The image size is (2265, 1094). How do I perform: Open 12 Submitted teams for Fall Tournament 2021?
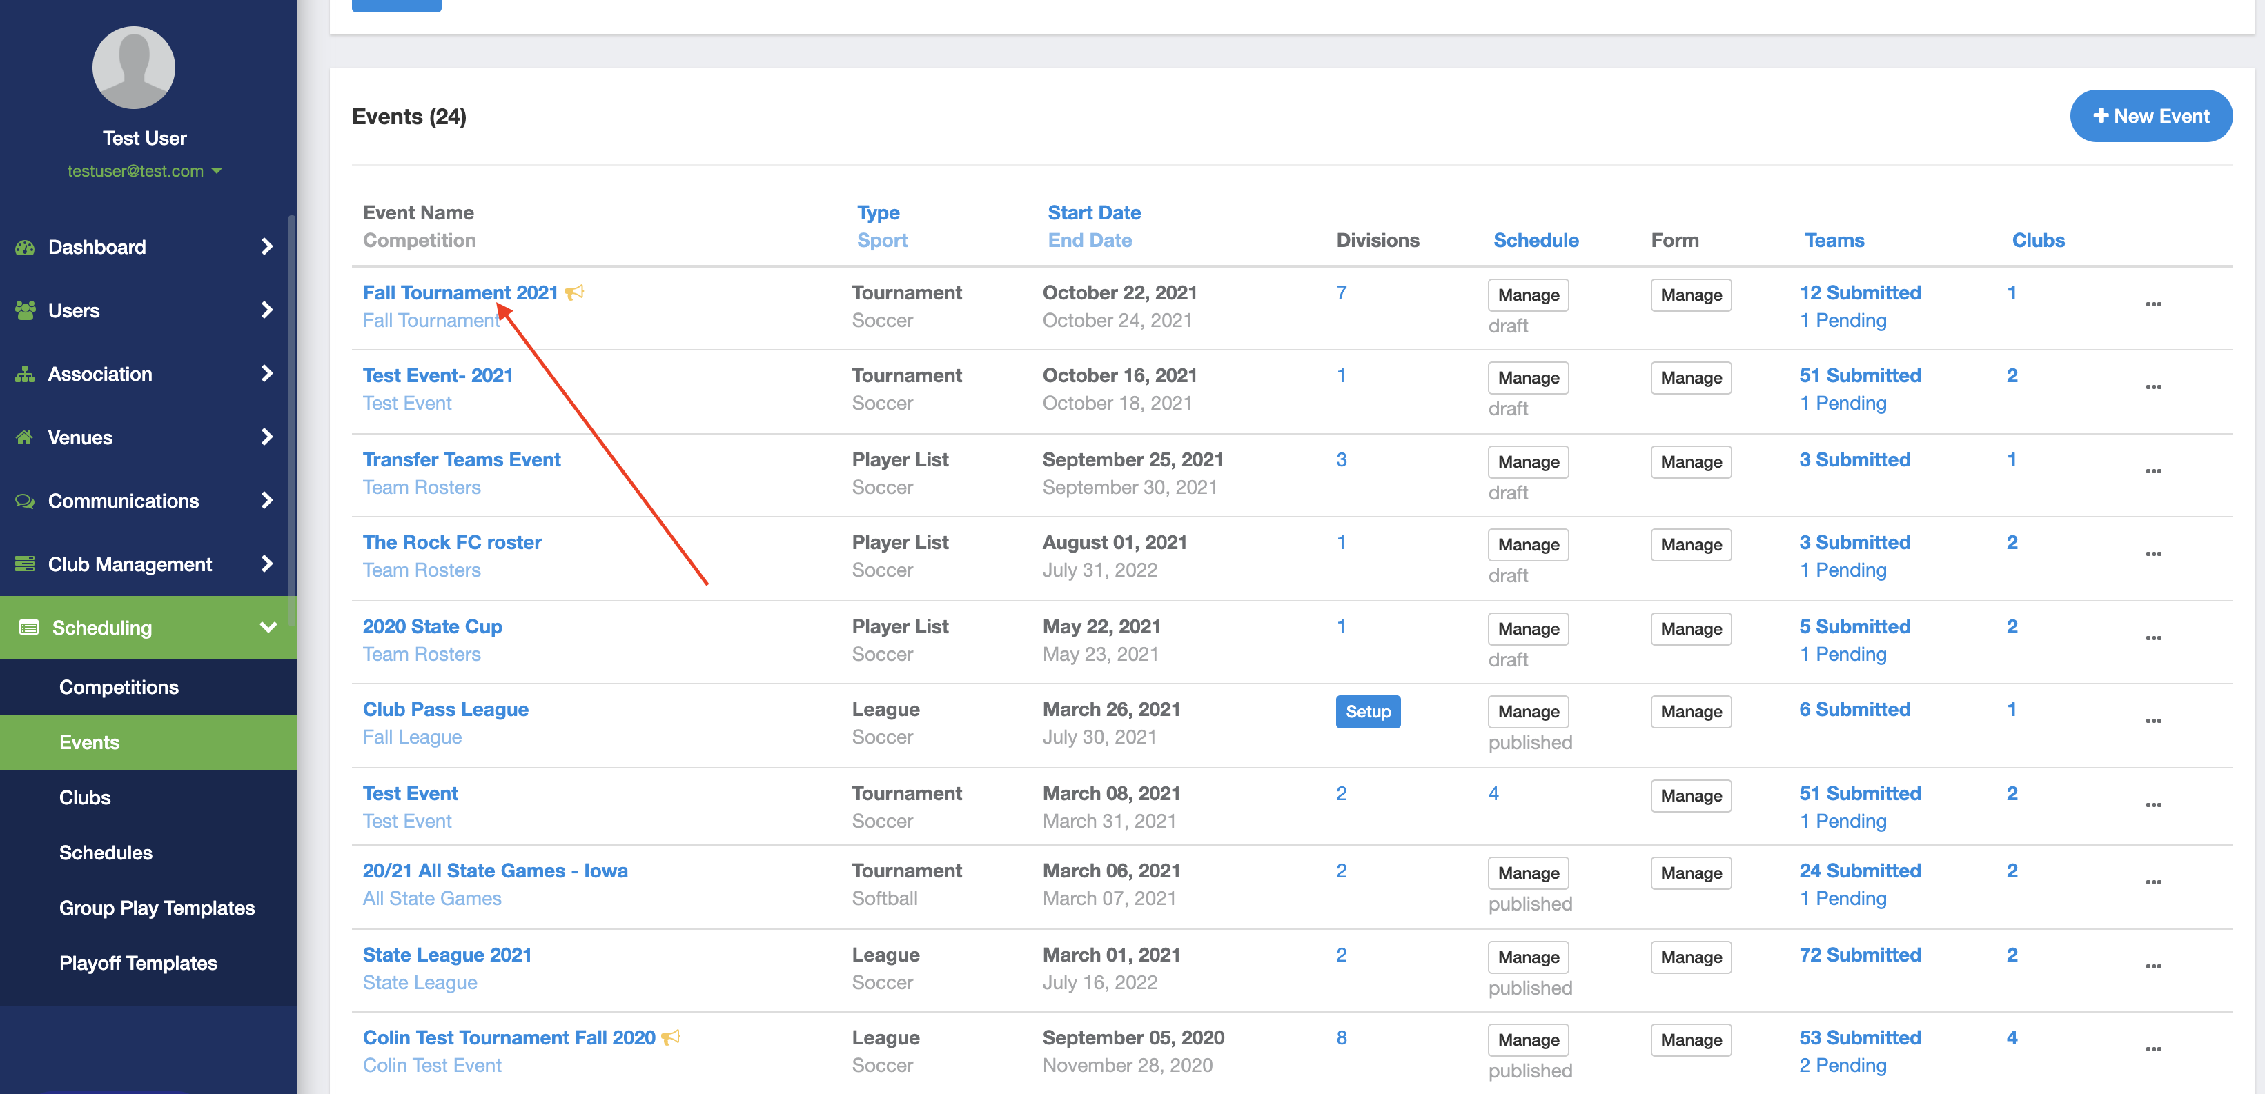1860,292
